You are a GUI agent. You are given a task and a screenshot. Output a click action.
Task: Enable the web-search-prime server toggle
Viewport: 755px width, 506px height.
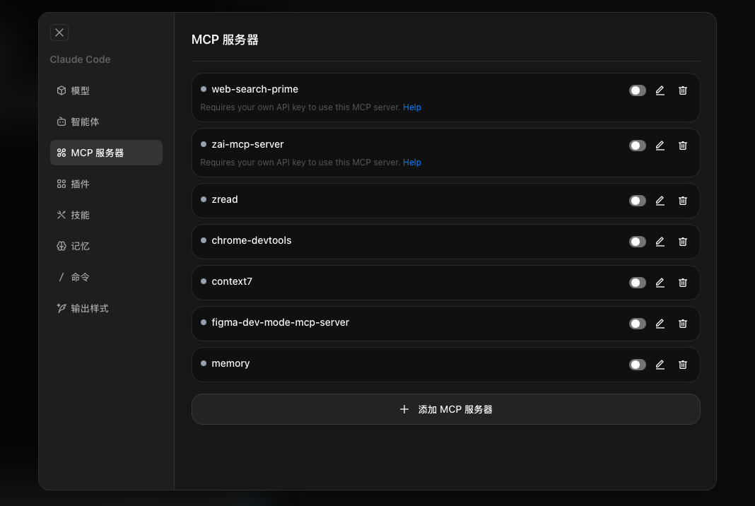(637, 90)
